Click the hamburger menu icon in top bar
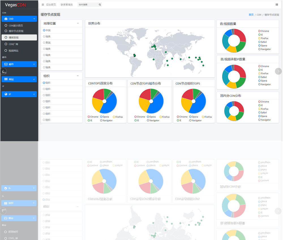Image resolution: width=283 pixels, height=240 pixels. point(43,5)
